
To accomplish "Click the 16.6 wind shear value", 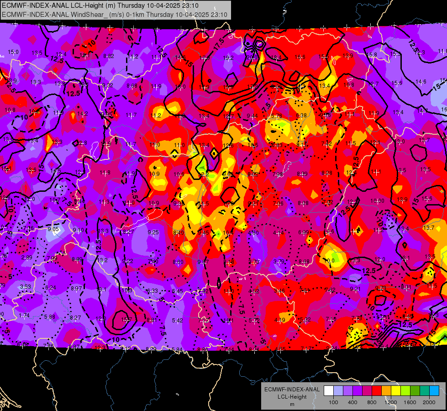I will click(300, 57).
